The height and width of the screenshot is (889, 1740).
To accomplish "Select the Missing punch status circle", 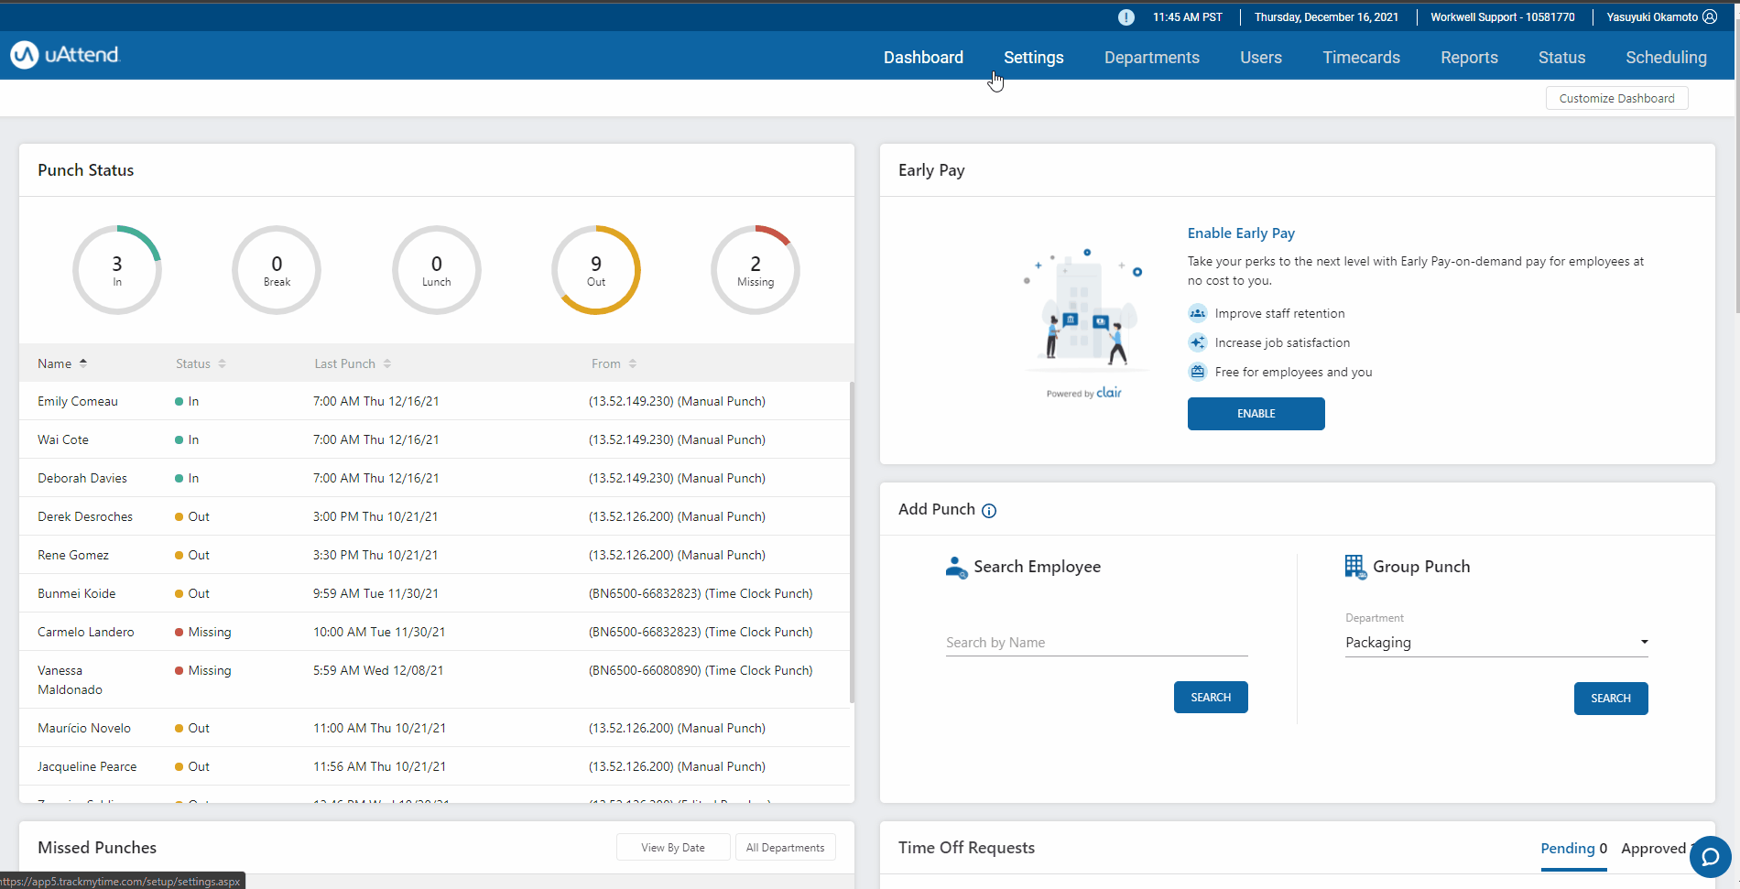I will point(755,270).
